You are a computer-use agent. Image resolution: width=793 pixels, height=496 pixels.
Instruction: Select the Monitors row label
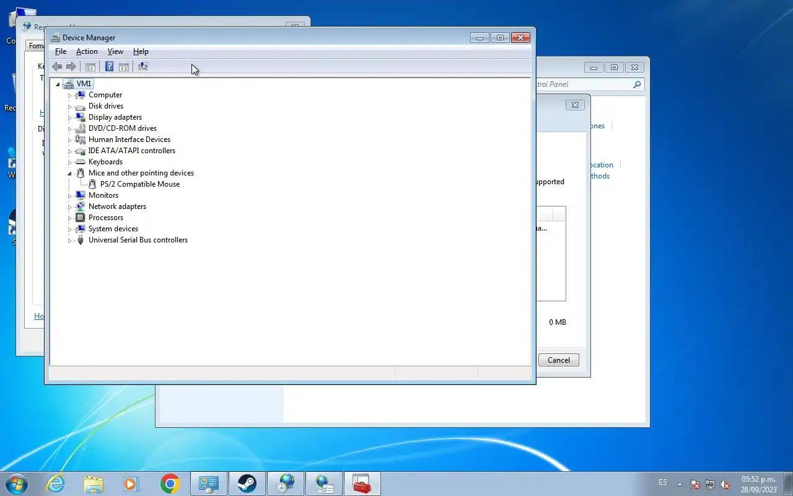click(x=103, y=195)
